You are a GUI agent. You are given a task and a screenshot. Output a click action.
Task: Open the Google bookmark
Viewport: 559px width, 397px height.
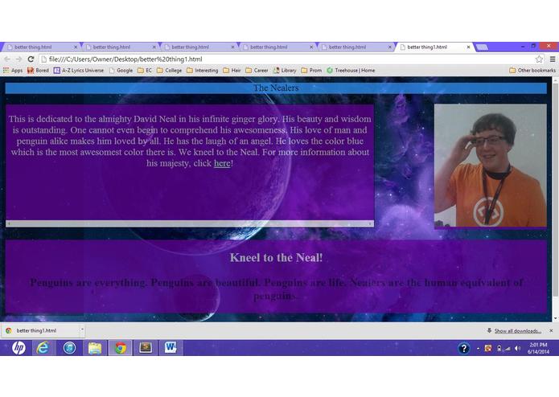pyautogui.click(x=121, y=71)
